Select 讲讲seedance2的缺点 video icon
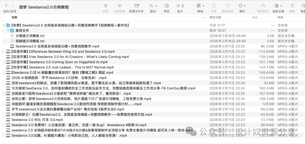The width and height of the screenshot is (305, 144). tap(8, 83)
